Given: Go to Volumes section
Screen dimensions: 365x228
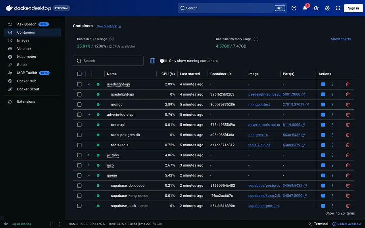Looking at the screenshot, I should pos(33,49).
